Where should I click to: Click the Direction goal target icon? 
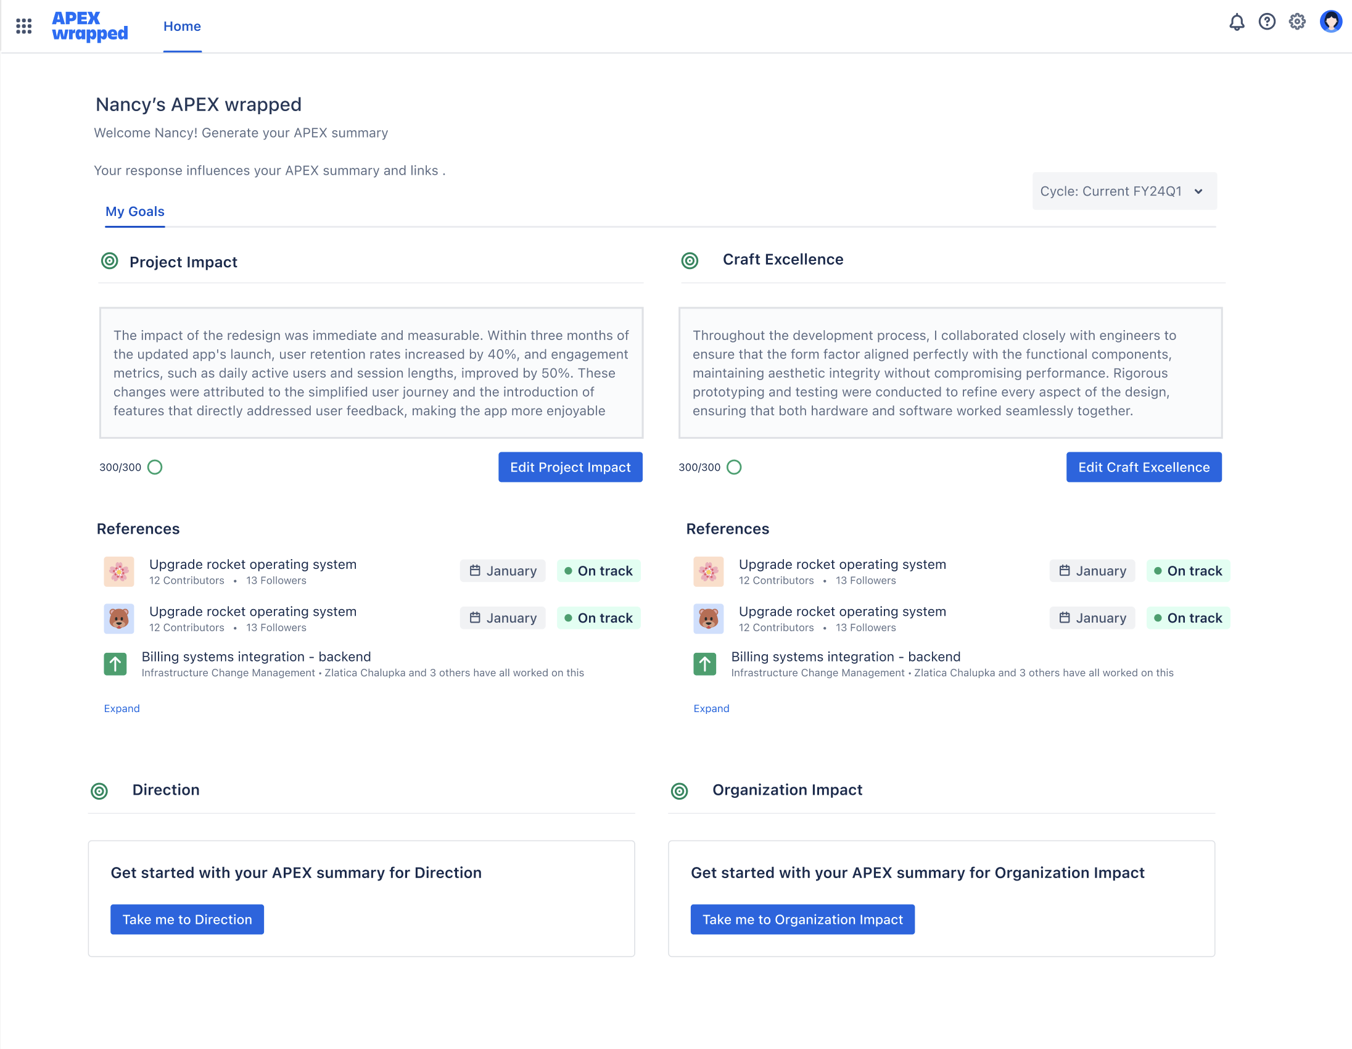pyautogui.click(x=100, y=791)
